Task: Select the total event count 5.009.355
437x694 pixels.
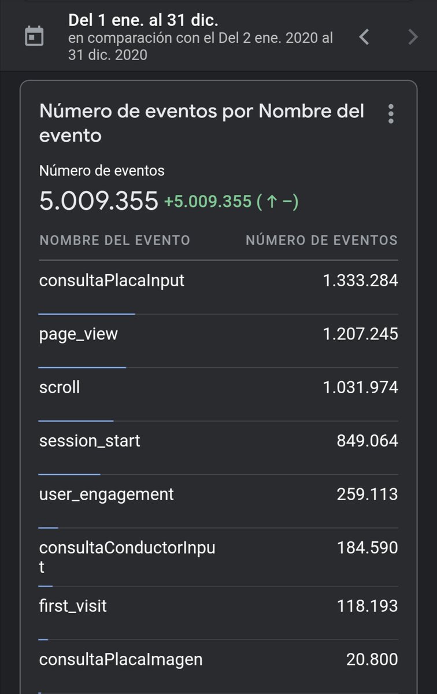Action: (98, 201)
